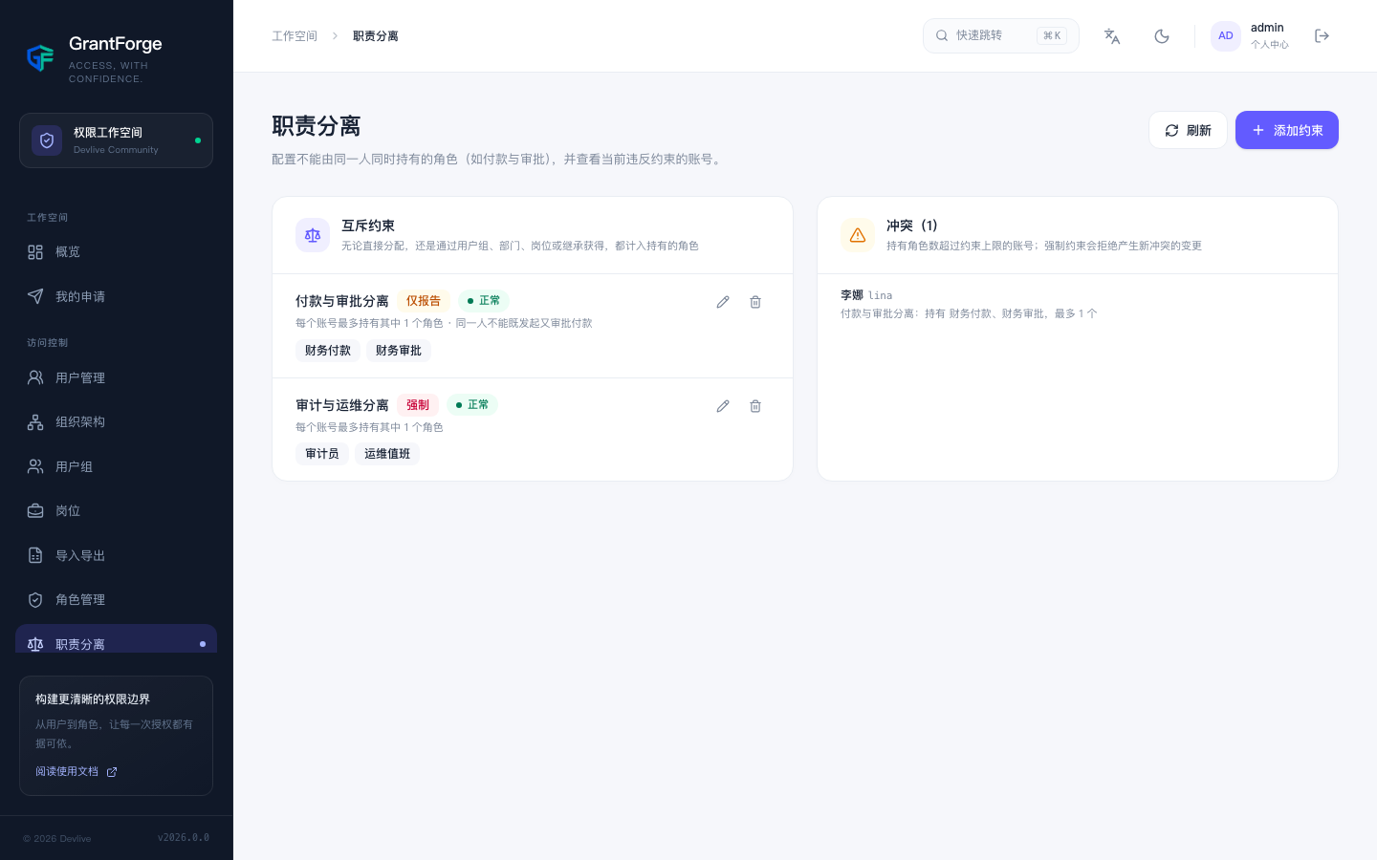Click the 添加约束 button
Screen dimensions: 1377x860
pyautogui.click(x=1287, y=130)
